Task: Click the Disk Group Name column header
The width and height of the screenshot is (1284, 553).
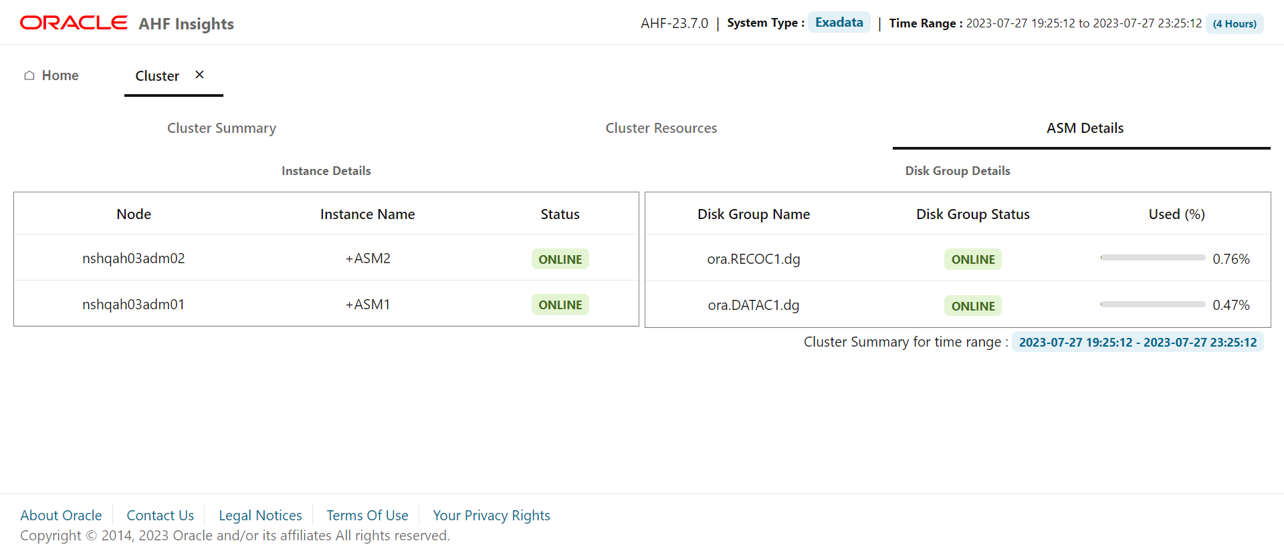Action: (x=754, y=214)
